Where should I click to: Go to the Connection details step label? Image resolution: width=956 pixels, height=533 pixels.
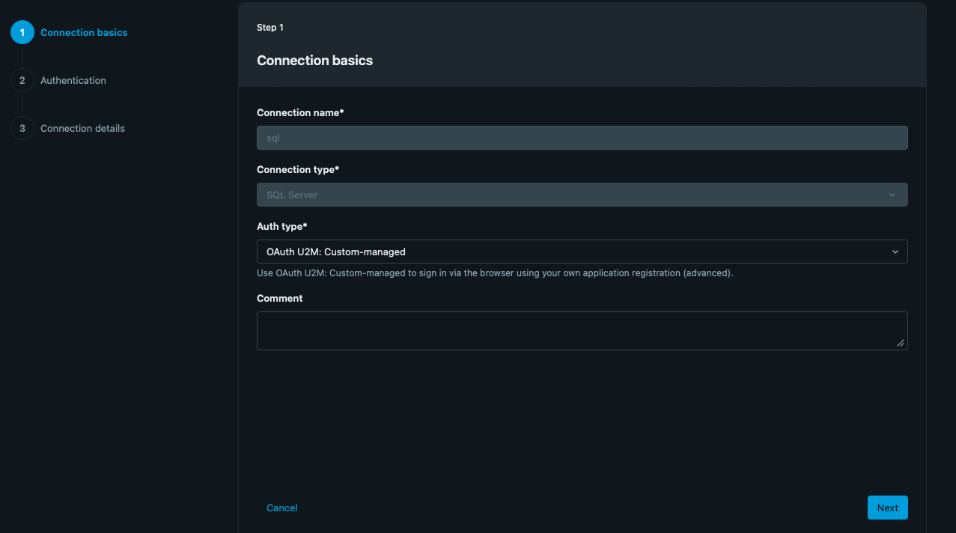pos(82,128)
